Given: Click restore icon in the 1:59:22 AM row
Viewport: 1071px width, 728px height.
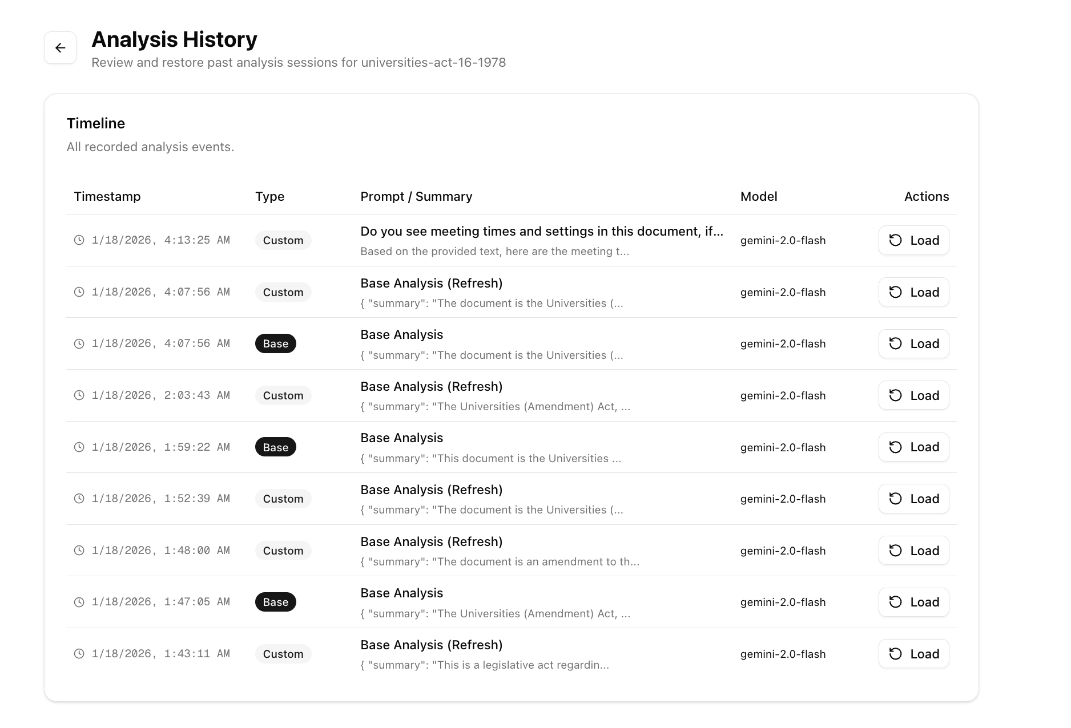Looking at the screenshot, I should [895, 447].
